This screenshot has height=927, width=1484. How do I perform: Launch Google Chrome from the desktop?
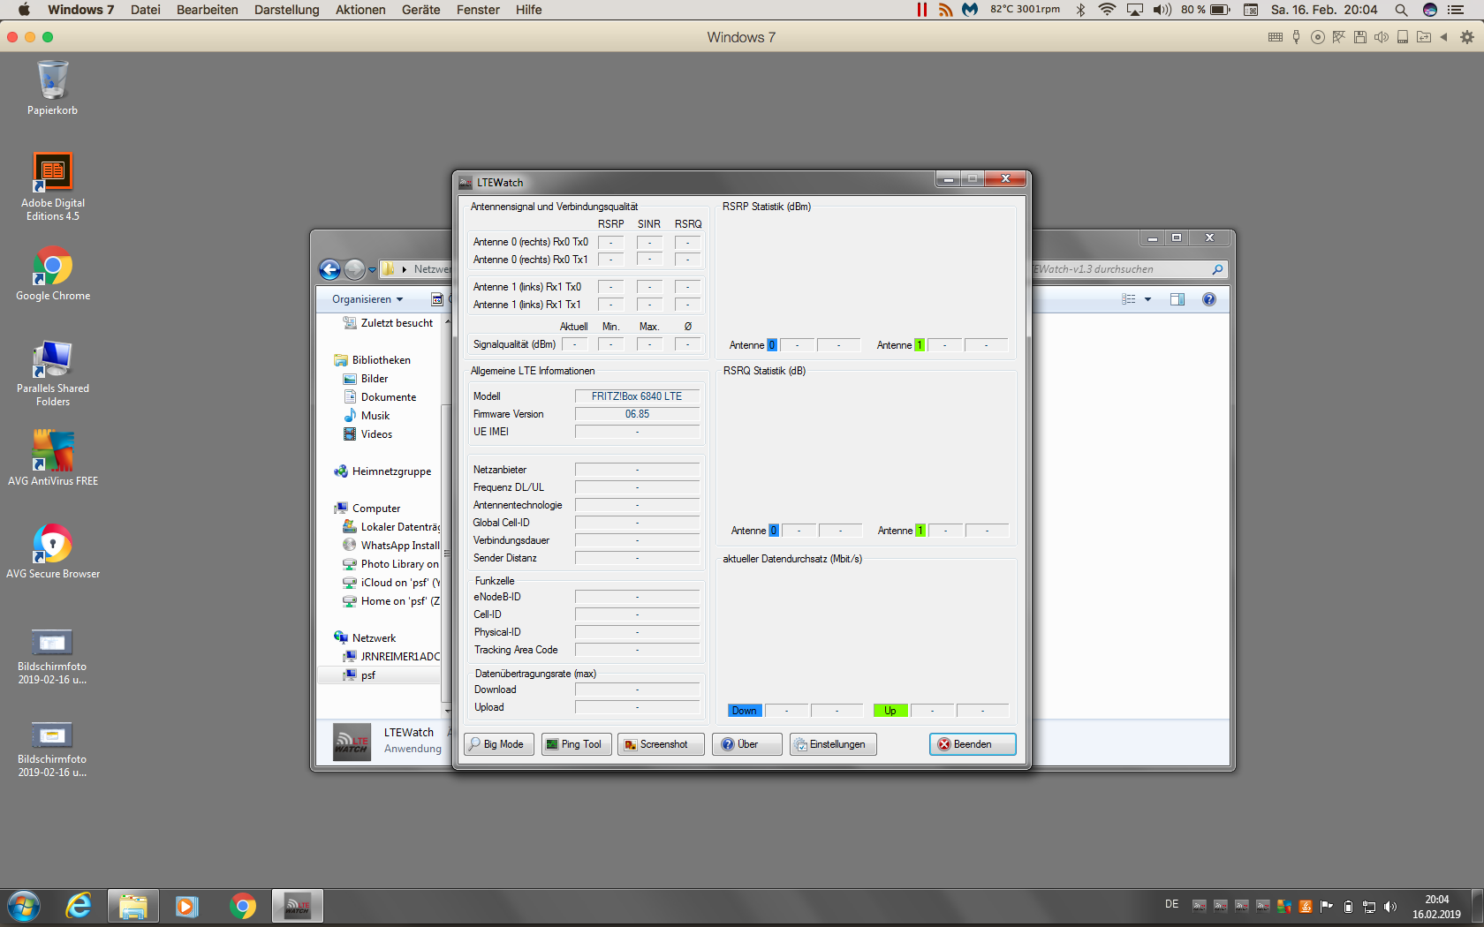coord(52,274)
